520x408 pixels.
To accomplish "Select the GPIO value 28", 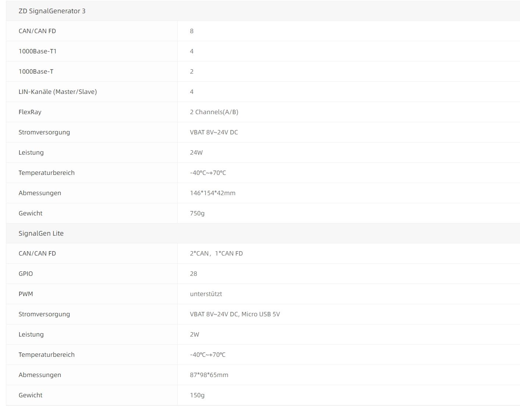I will click(193, 274).
